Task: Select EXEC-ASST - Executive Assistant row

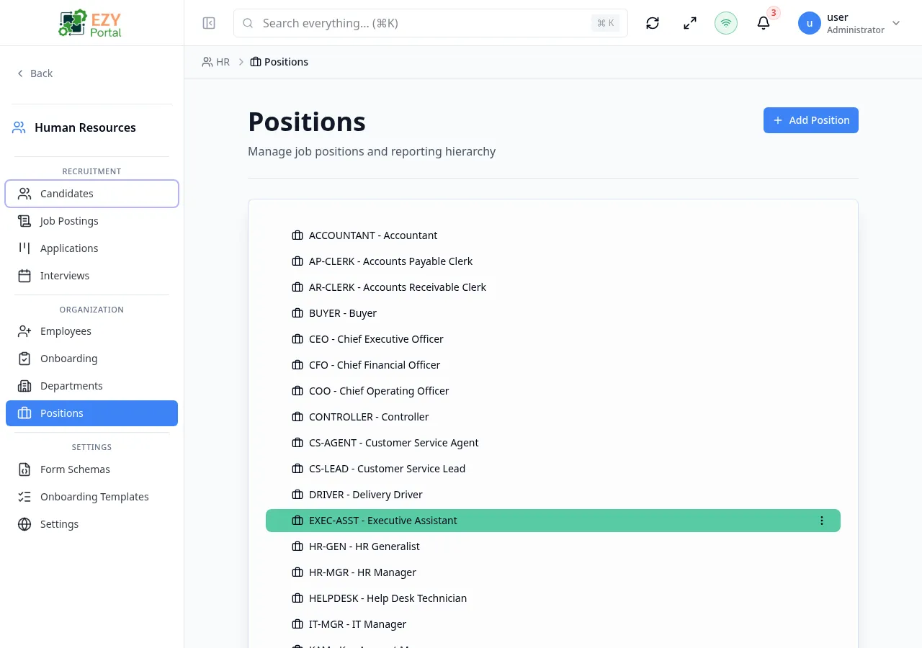Action: pos(553,521)
